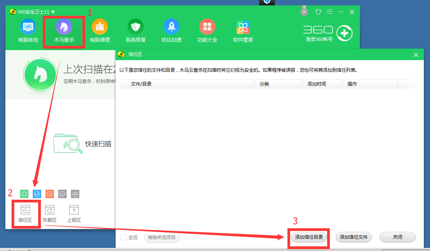Click the large green horse scan logo
Viewport: 430px width, 251px height.
[40, 75]
